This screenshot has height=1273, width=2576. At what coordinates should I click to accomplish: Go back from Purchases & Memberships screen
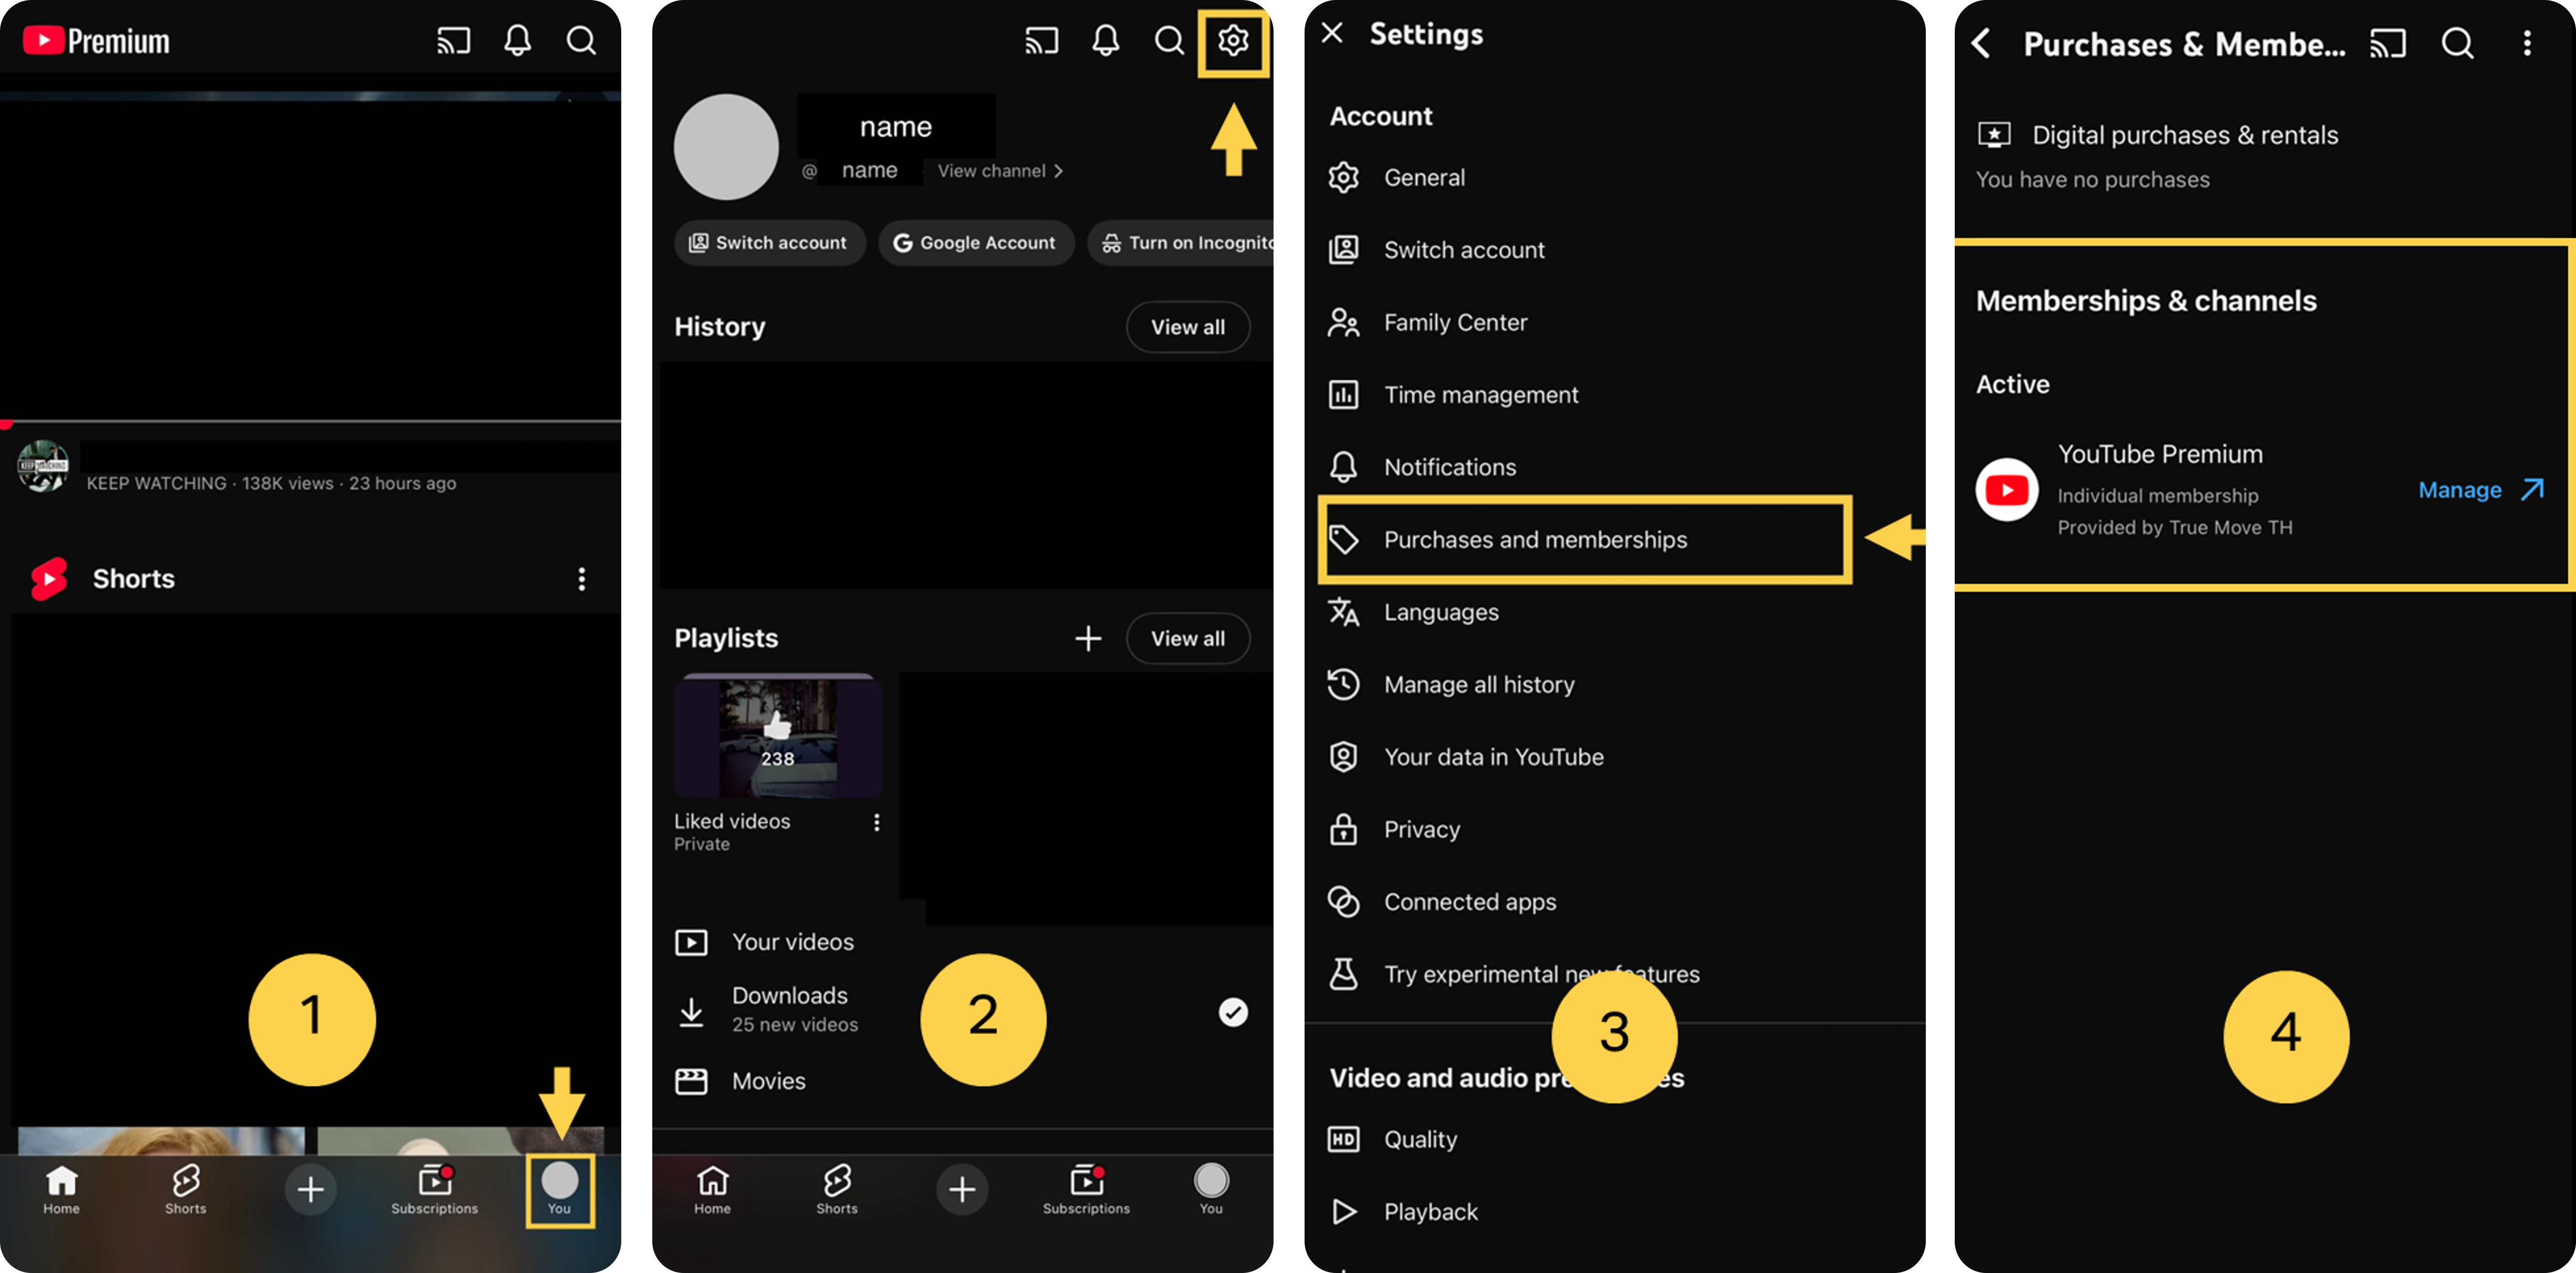(x=1982, y=43)
